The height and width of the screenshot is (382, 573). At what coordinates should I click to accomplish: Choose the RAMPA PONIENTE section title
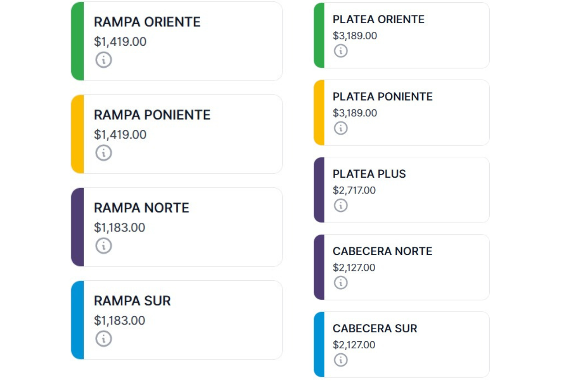click(152, 115)
